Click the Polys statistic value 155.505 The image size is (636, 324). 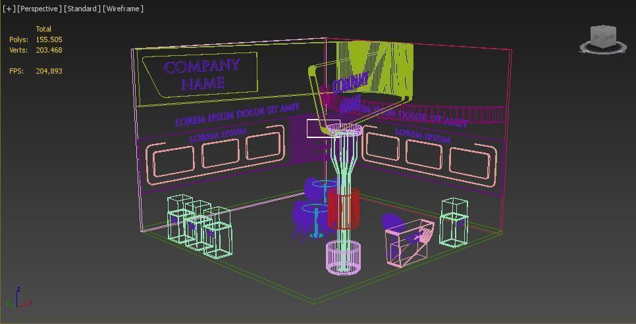coord(49,39)
